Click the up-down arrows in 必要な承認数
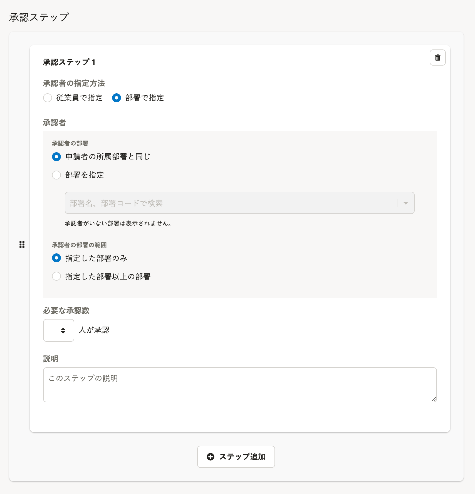Image resolution: width=475 pixels, height=494 pixels. pos(63,330)
